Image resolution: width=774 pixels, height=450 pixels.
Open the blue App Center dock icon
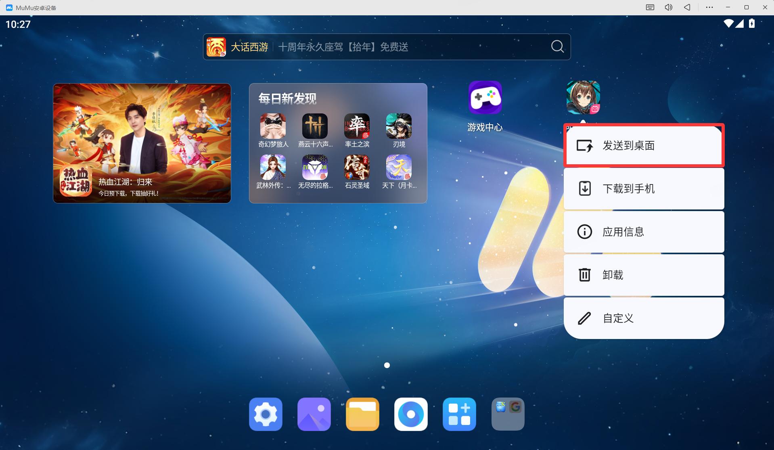[x=459, y=414]
